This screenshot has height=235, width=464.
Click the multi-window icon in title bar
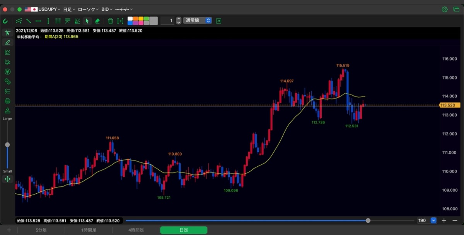point(456,9)
